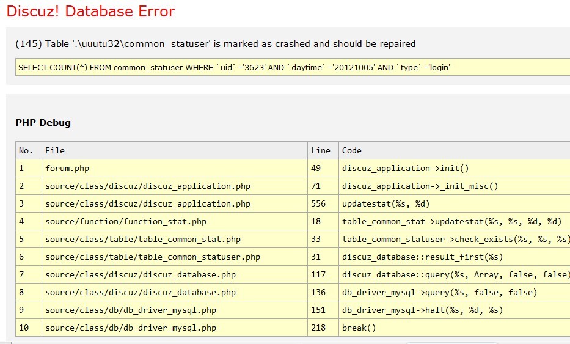This screenshot has width=570, height=344.
Task: Select row number 10 cell
Action: click(x=24, y=328)
